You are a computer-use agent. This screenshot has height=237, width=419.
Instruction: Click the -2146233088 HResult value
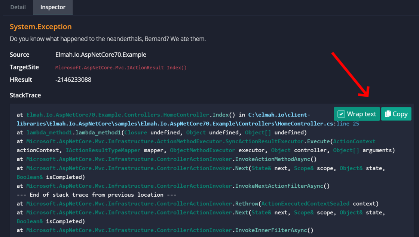[x=73, y=80]
